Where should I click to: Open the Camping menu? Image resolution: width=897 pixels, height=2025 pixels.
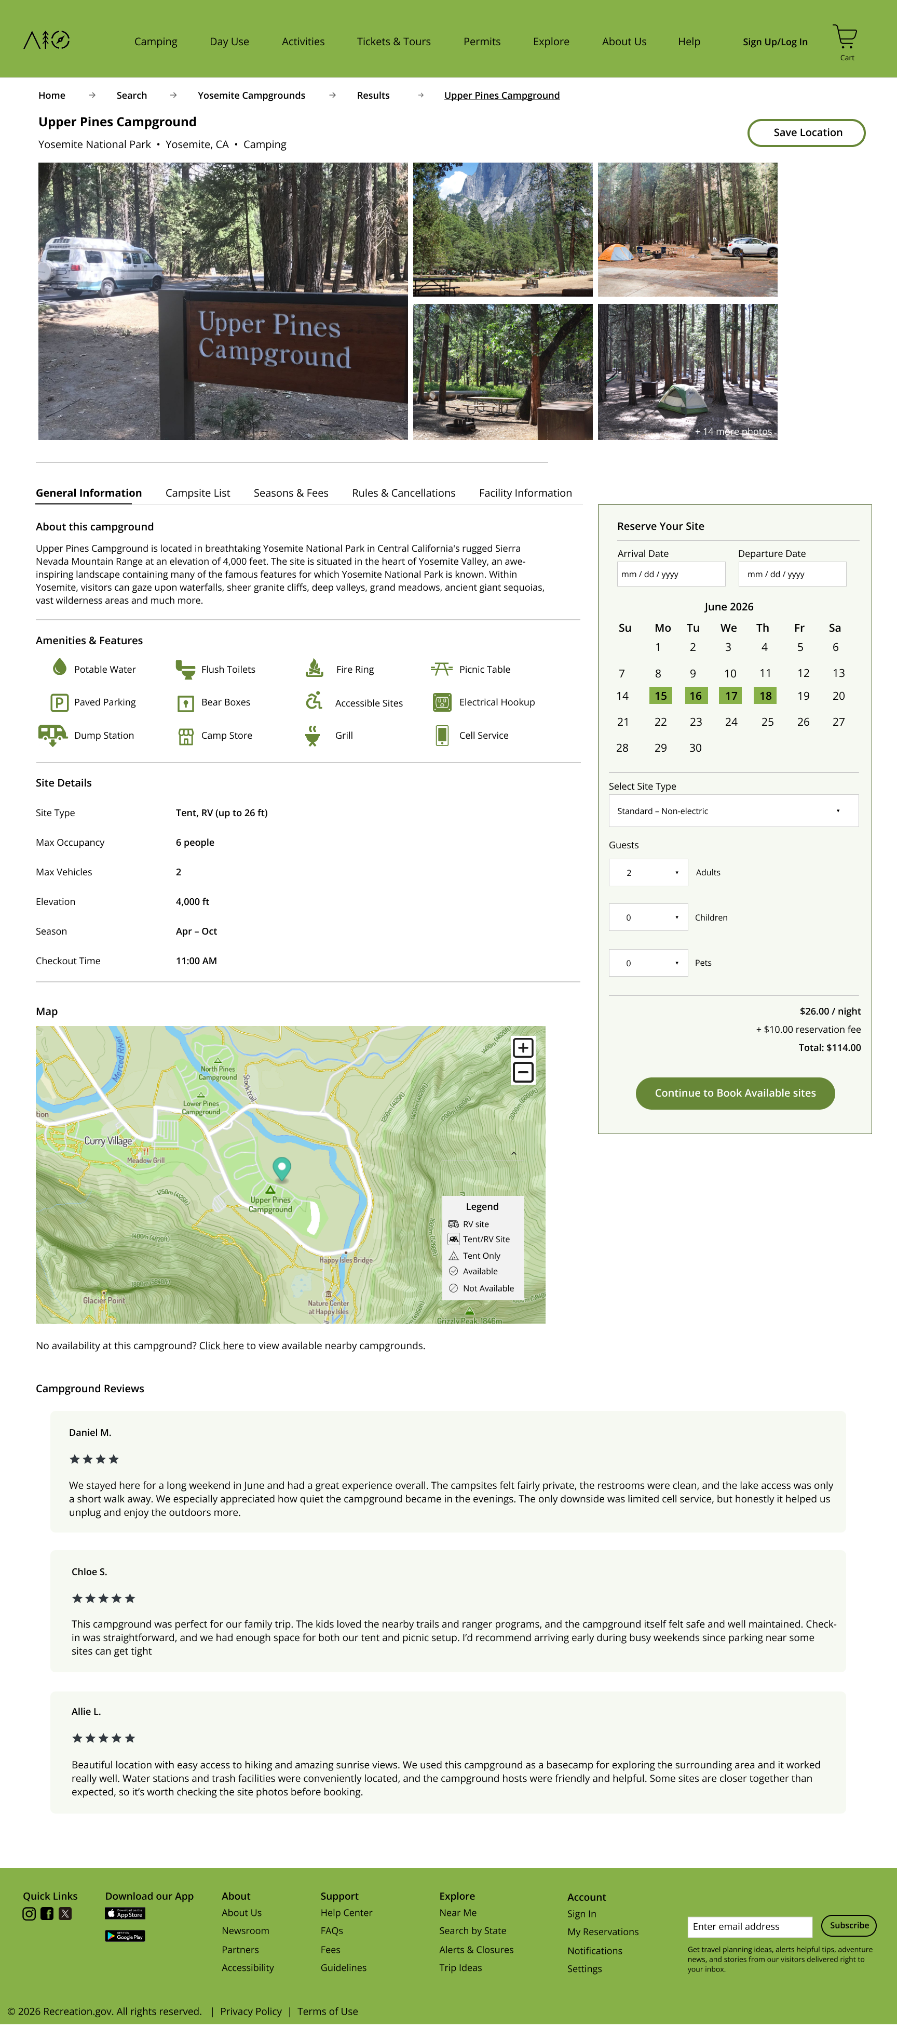156,42
